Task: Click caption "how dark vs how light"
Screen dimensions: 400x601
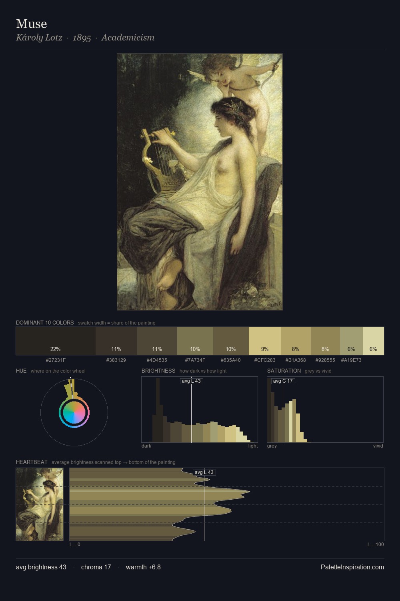Action: click(203, 371)
